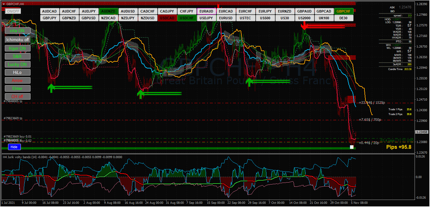This screenshot has width=430, height=207.
Task: Select the #79823669 buy 0.01 order label
Action: click(17, 137)
